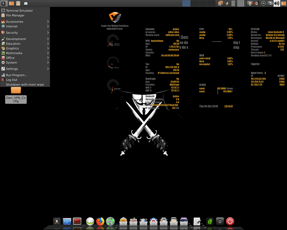The width and height of the screenshot is (287, 230).
Task: Open the Own_VPN_Config desktop item
Action: click(x=16, y=94)
